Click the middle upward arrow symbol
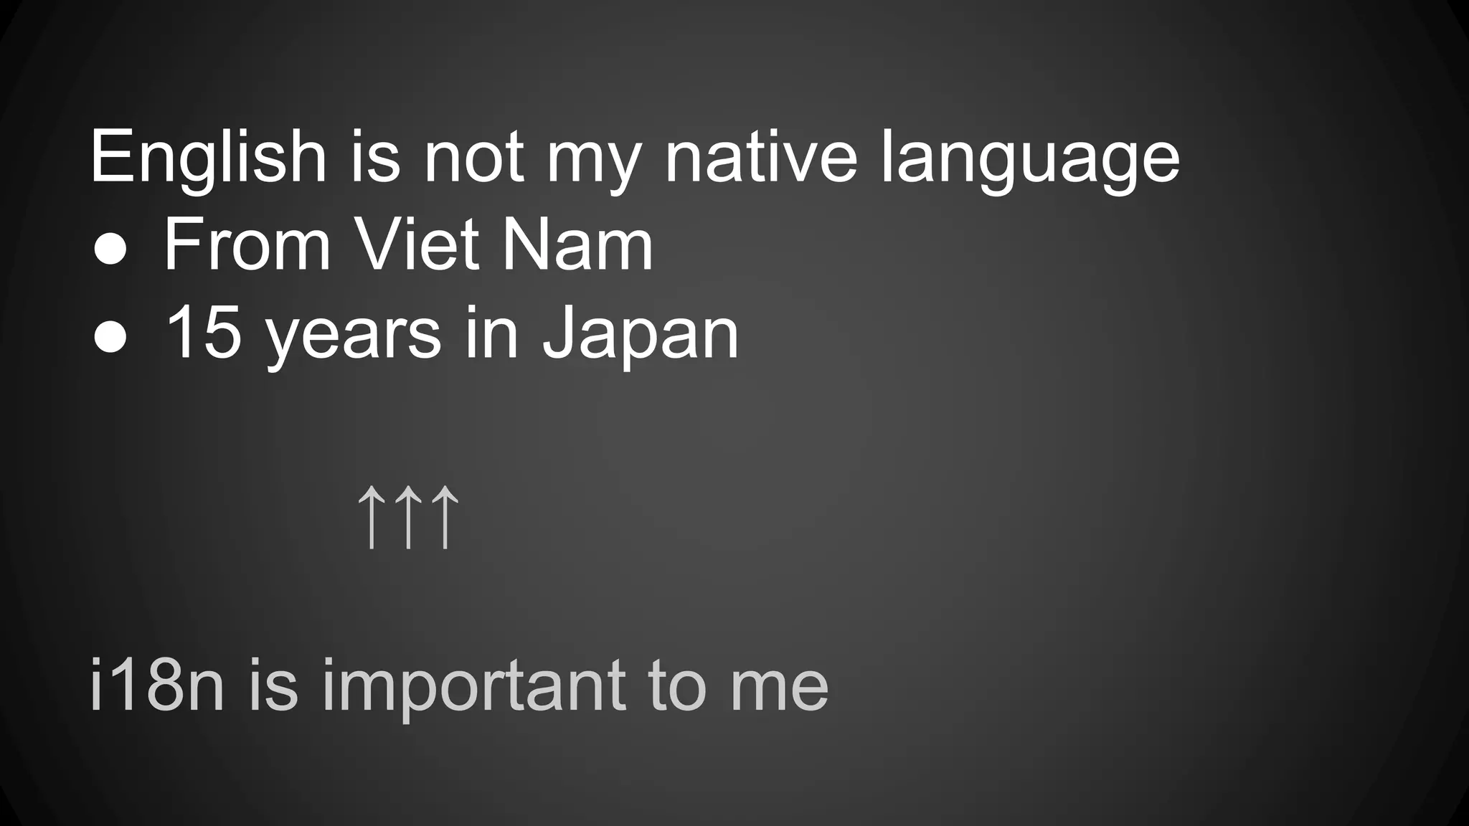 (408, 517)
